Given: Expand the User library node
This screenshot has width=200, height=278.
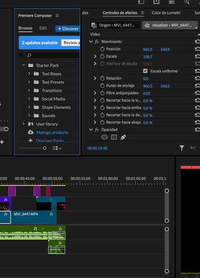Looking at the screenshot, I should pyautogui.click(x=23, y=123).
